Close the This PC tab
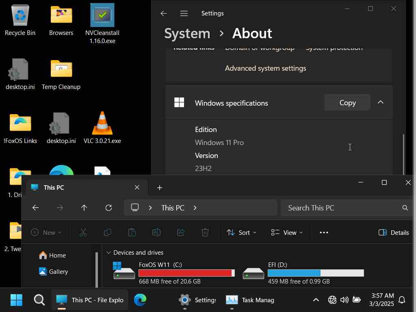Viewport: 416px width, 312px height. (137, 188)
